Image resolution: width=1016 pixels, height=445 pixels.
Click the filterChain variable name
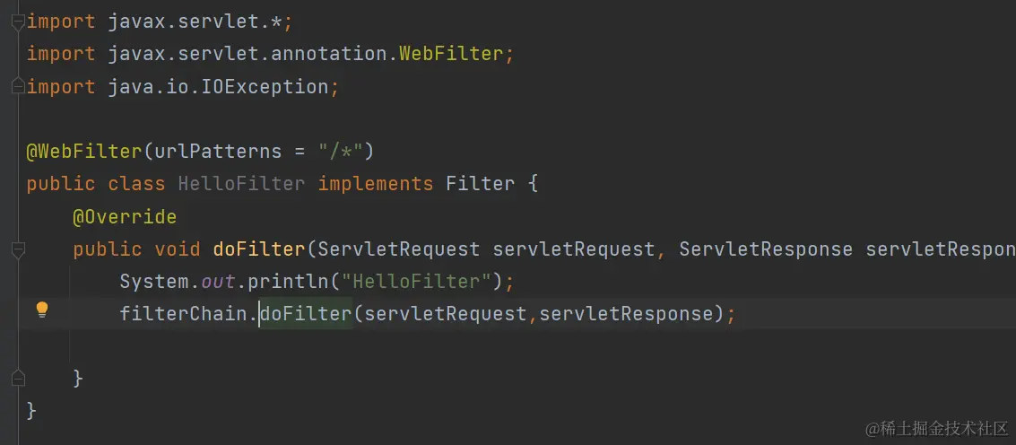(183, 314)
